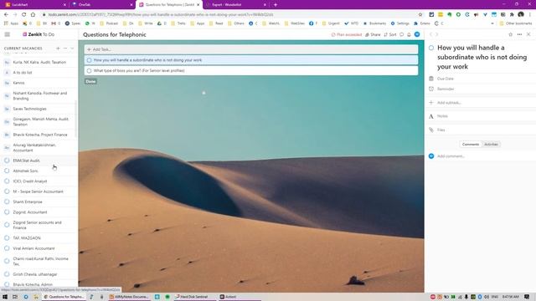The width and height of the screenshot is (536, 301).
Task: Click the circle icon next to Abhishek Soni
Action: 7,171
